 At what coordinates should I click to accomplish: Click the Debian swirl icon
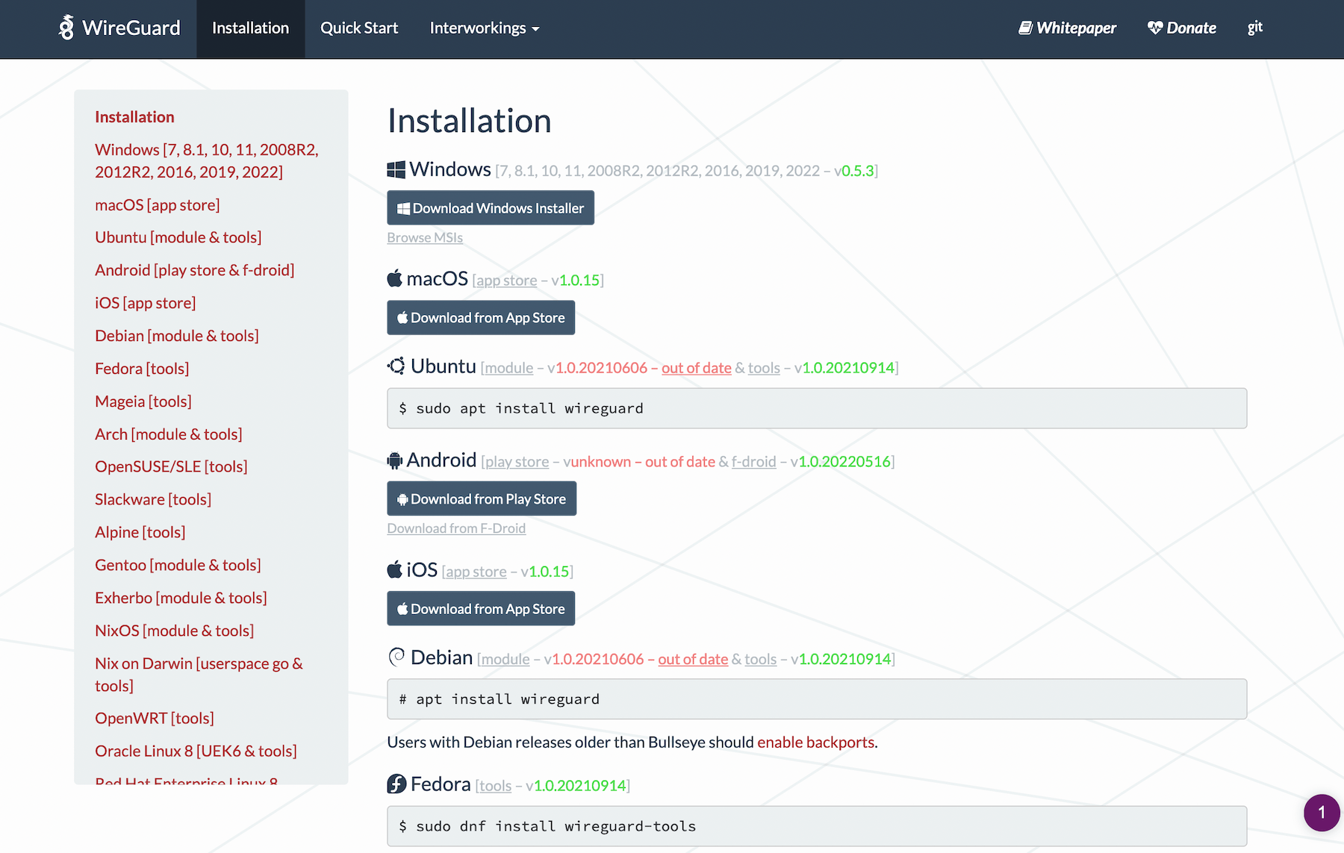396,657
